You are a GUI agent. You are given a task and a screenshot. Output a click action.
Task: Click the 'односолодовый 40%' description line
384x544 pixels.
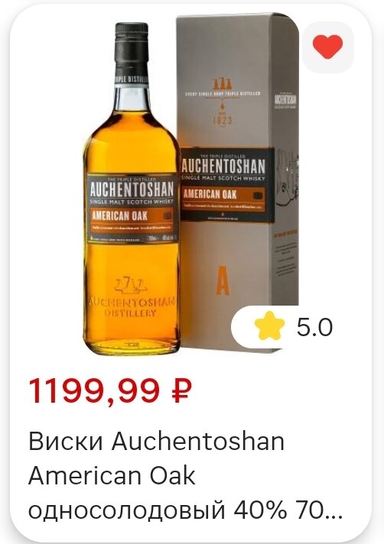[x=158, y=510]
